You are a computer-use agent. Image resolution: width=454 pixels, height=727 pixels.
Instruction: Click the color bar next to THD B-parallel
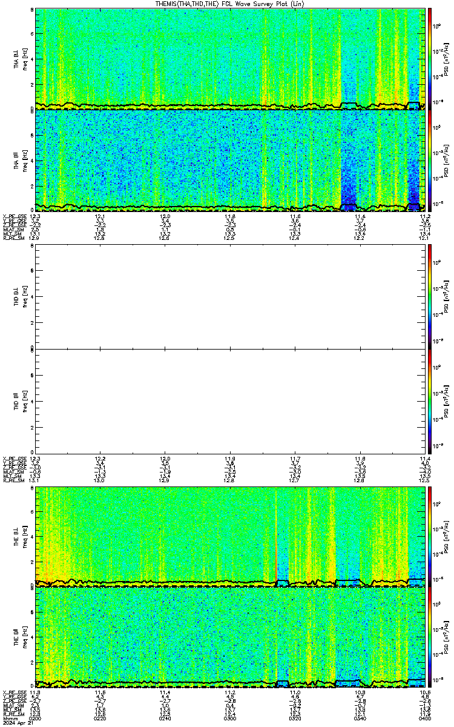click(x=430, y=400)
